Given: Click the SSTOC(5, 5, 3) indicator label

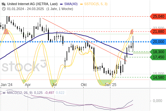Looking at the screenshot, I should pos(96,4).
